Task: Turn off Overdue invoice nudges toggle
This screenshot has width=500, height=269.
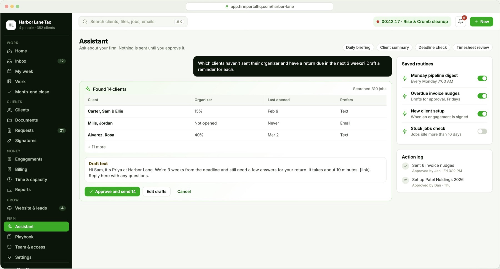Action: pos(482,96)
